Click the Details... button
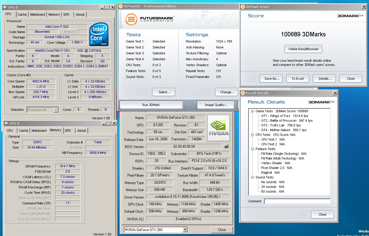 (325, 79)
